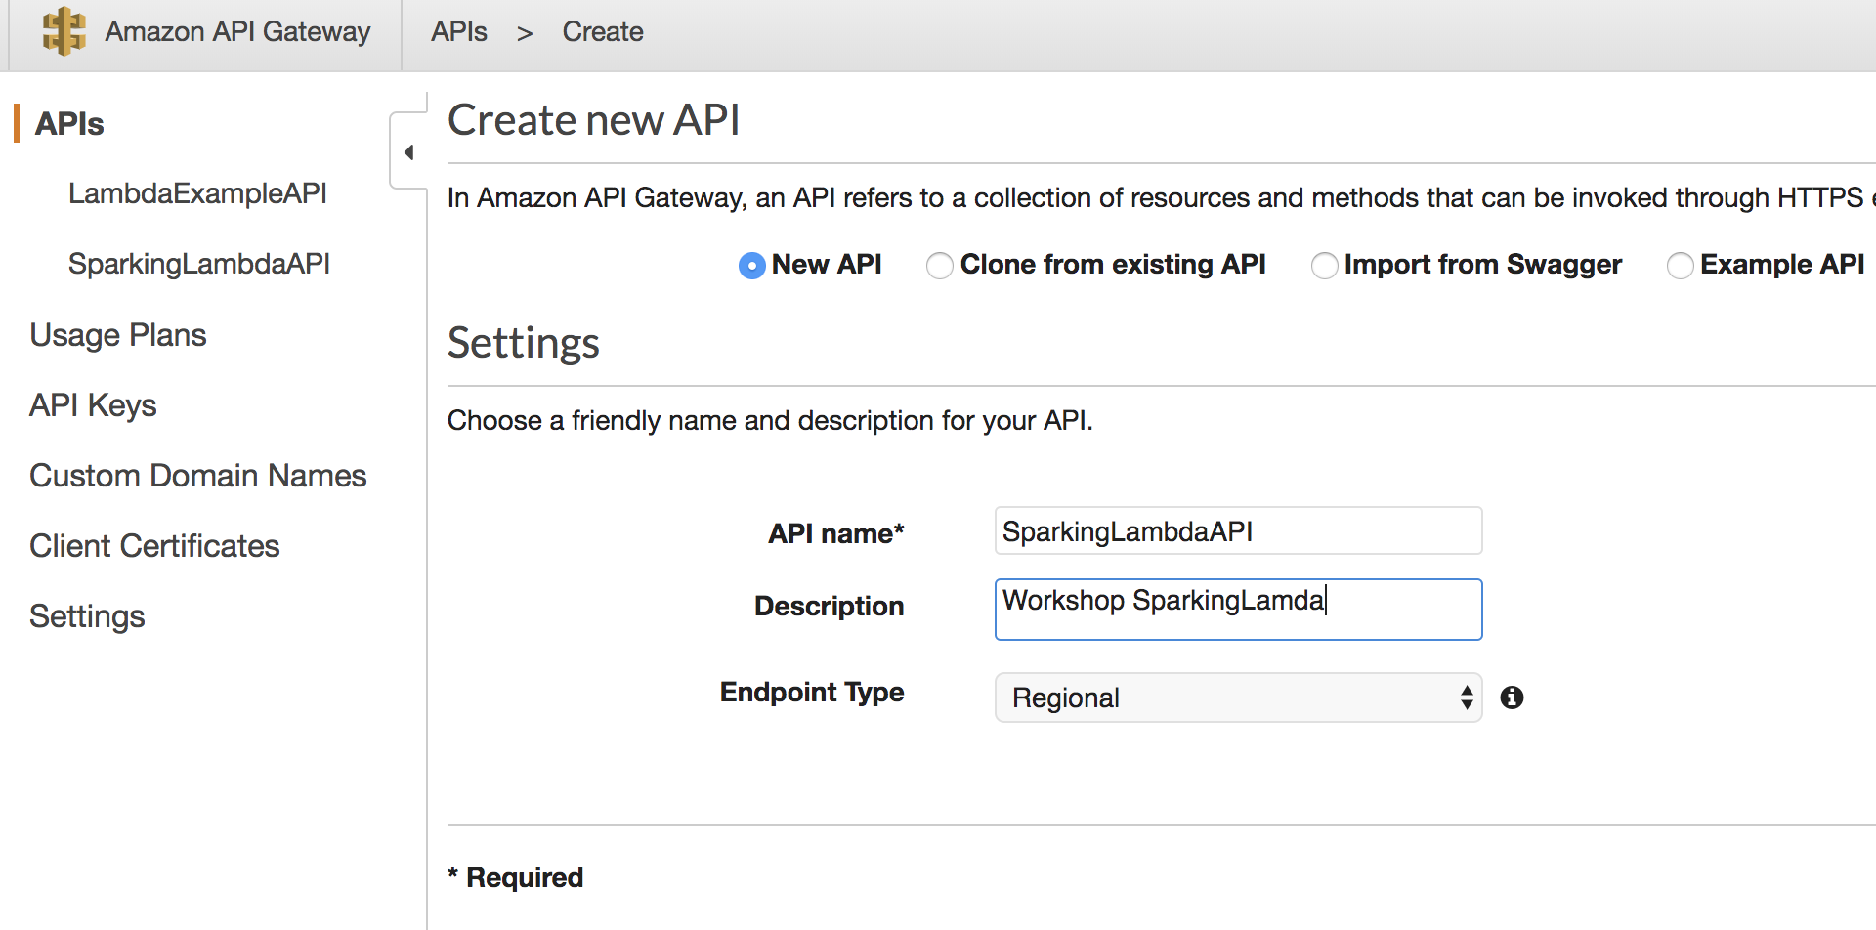Select the APIs sidebar section
Viewport: 1876px width, 930px height.
(69, 124)
